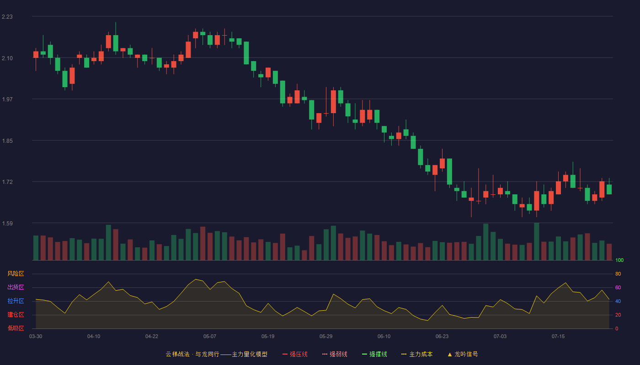Click the 龙吟信号 triangle legend icon

point(450,354)
